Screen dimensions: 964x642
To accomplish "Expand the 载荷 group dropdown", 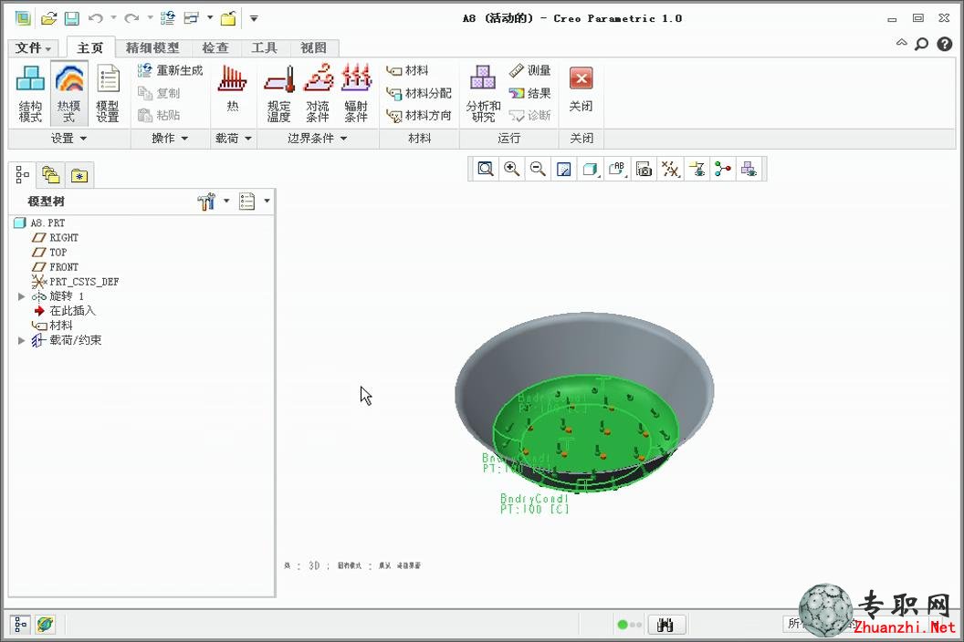I will 233,139.
